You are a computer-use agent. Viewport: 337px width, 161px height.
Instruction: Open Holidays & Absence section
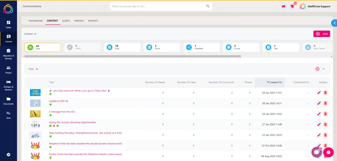[x=8, y=85]
